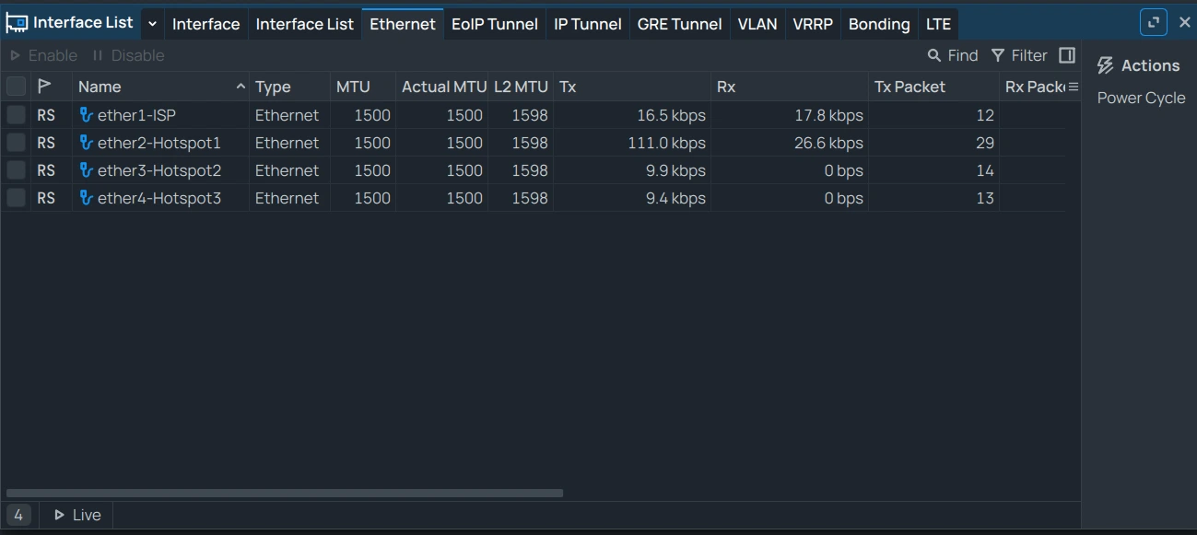1197x535 pixels.
Task: Switch to the VLAN tab
Action: (x=757, y=24)
